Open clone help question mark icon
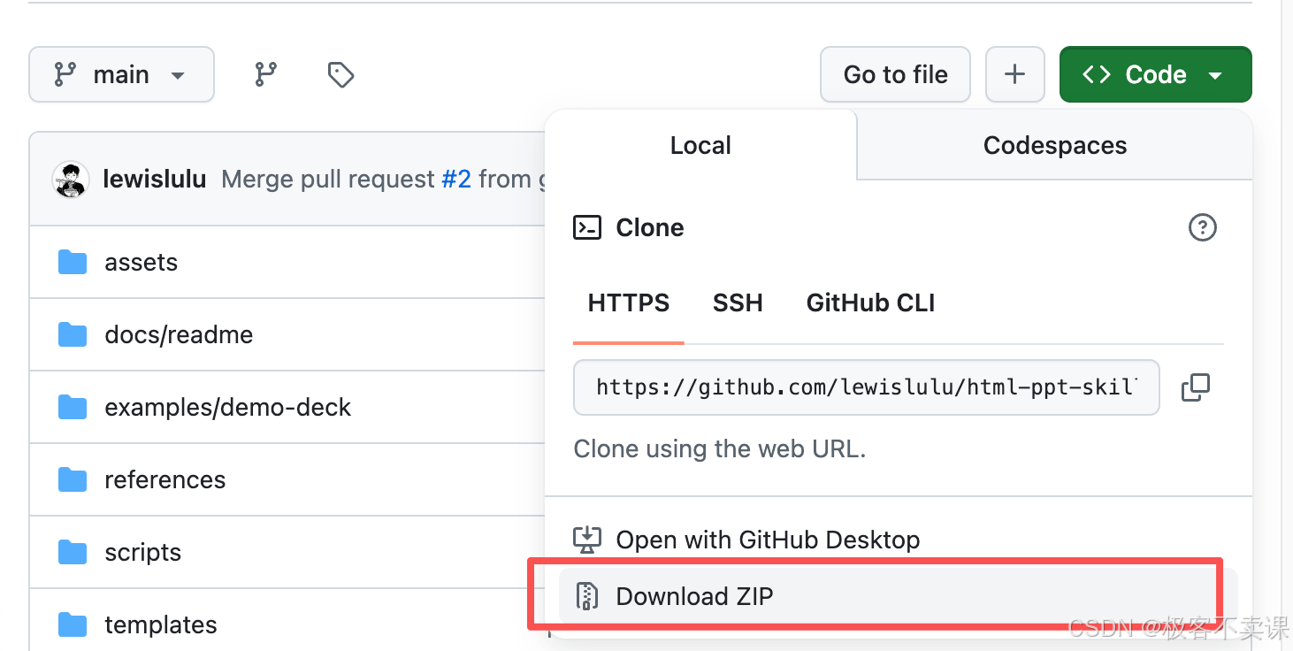The width and height of the screenshot is (1293, 651). pyautogui.click(x=1202, y=227)
